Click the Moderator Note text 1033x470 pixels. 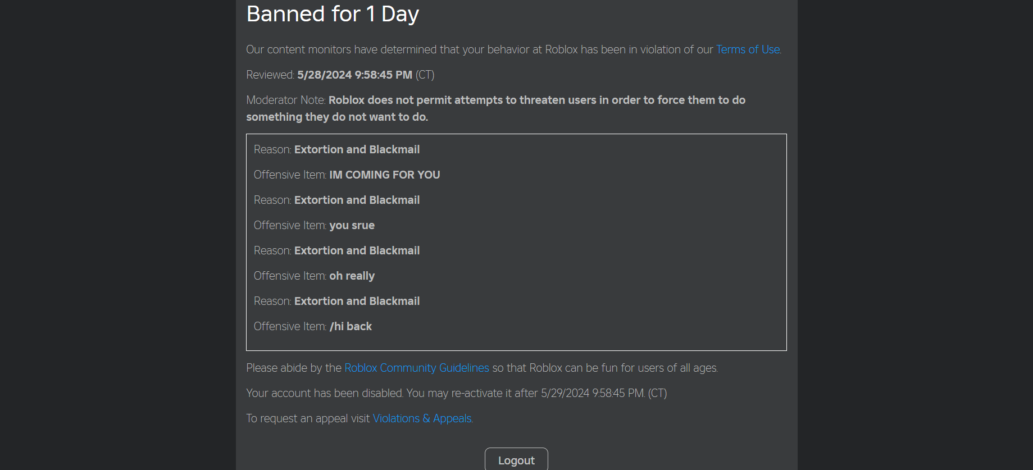click(x=286, y=100)
